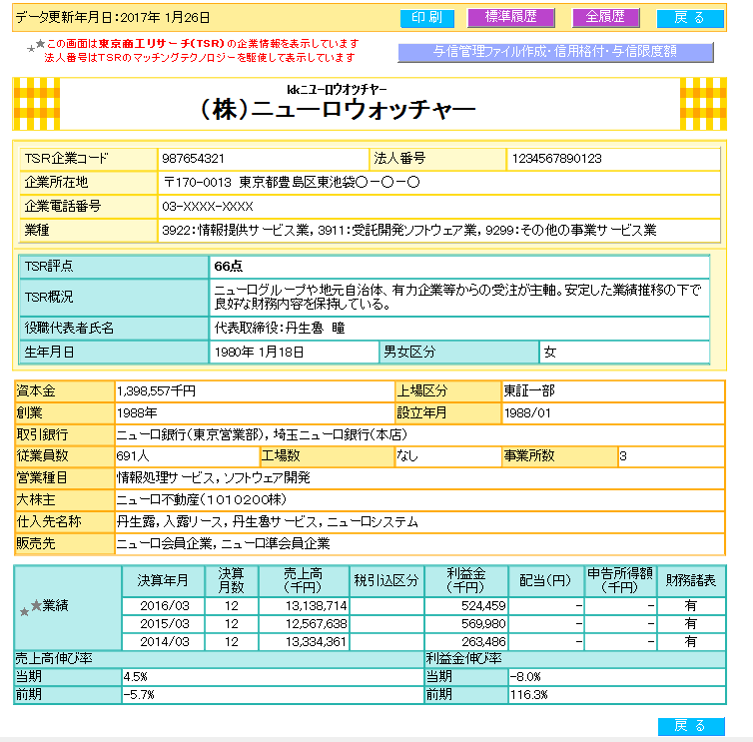753x742 pixels.
Task: Click the TSR評点 score 66点
Action: pyautogui.click(x=226, y=267)
